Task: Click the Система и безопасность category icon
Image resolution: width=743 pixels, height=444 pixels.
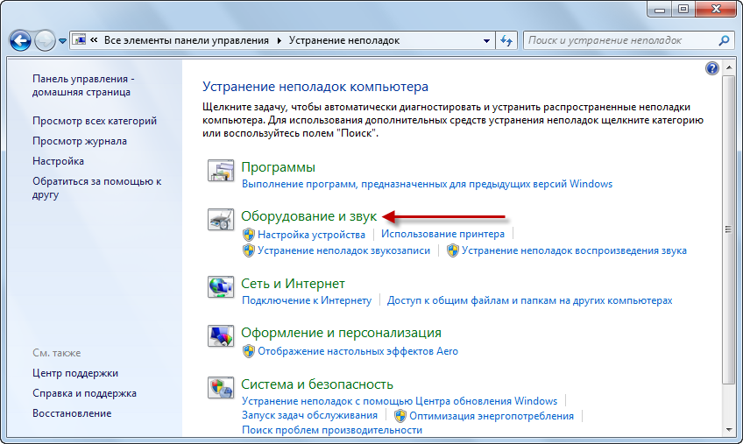Action: click(221, 388)
